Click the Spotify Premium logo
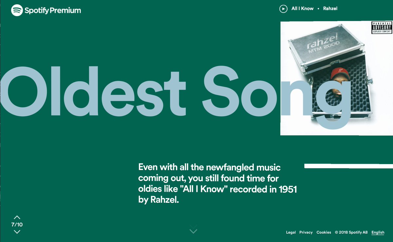The width and height of the screenshot is (393, 242). [x=46, y=10]
